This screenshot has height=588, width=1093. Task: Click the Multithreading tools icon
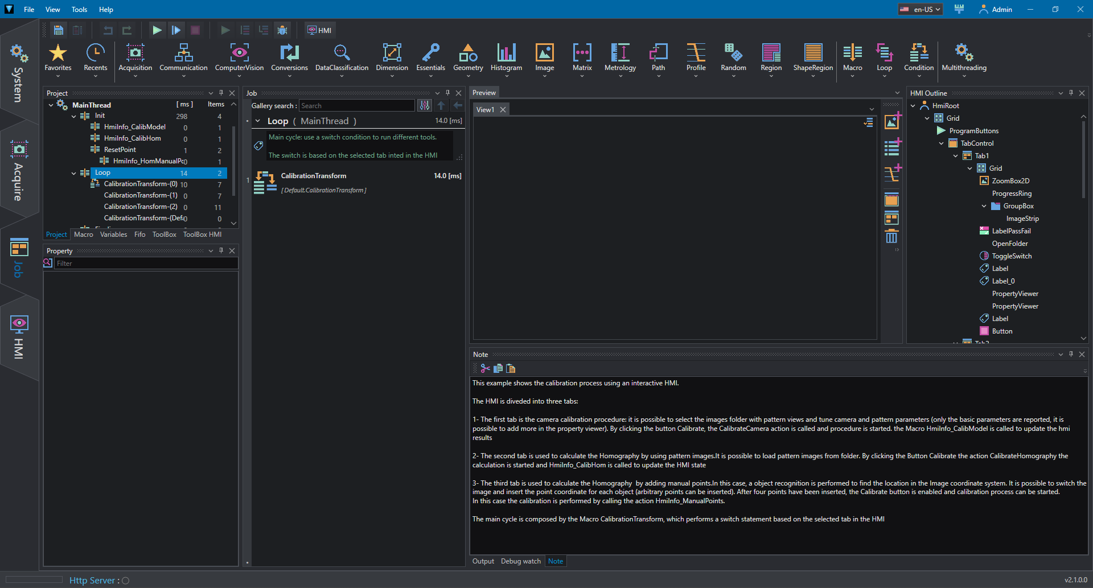point(964,58)
